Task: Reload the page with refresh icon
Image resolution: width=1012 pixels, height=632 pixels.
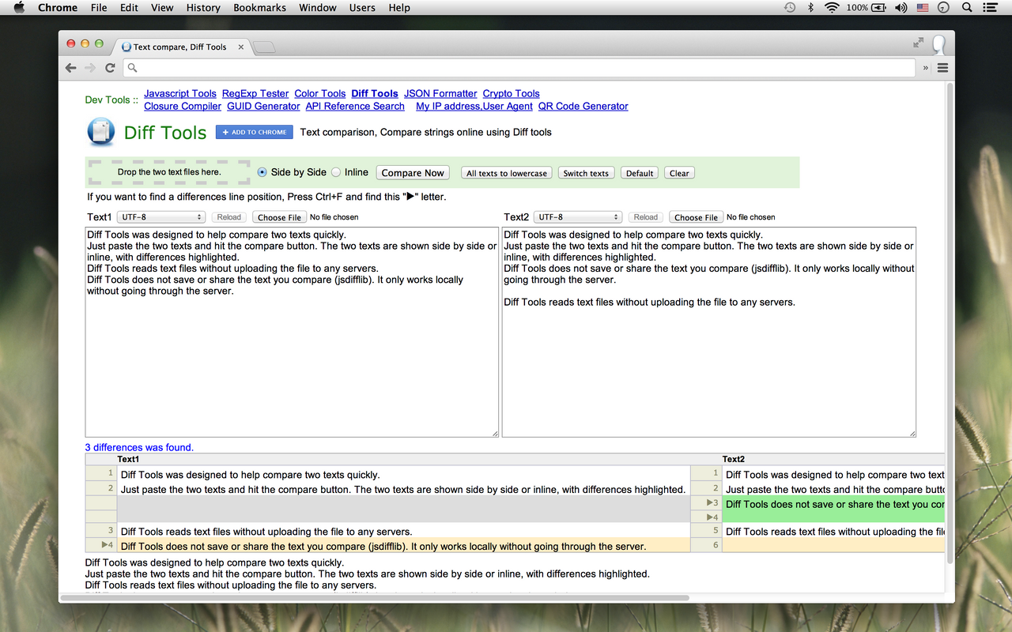Action: (x=110, y=68)
